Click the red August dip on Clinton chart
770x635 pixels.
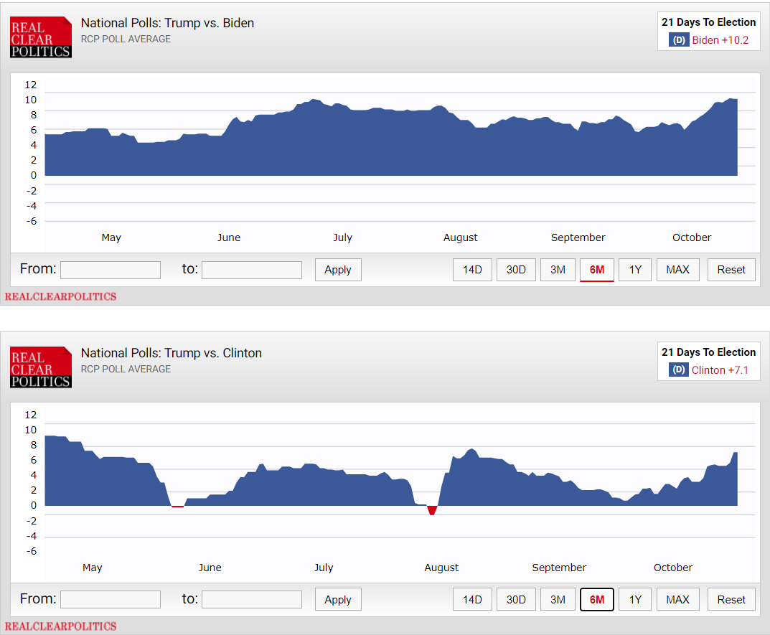432,509
